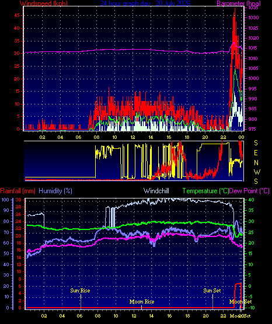Click the 20 hour label under the temperature graph
Viewport: 272px width, 324px height.
[205, 316]
